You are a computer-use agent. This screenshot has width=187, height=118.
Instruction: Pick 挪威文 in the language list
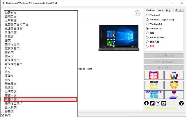point(41,52)
